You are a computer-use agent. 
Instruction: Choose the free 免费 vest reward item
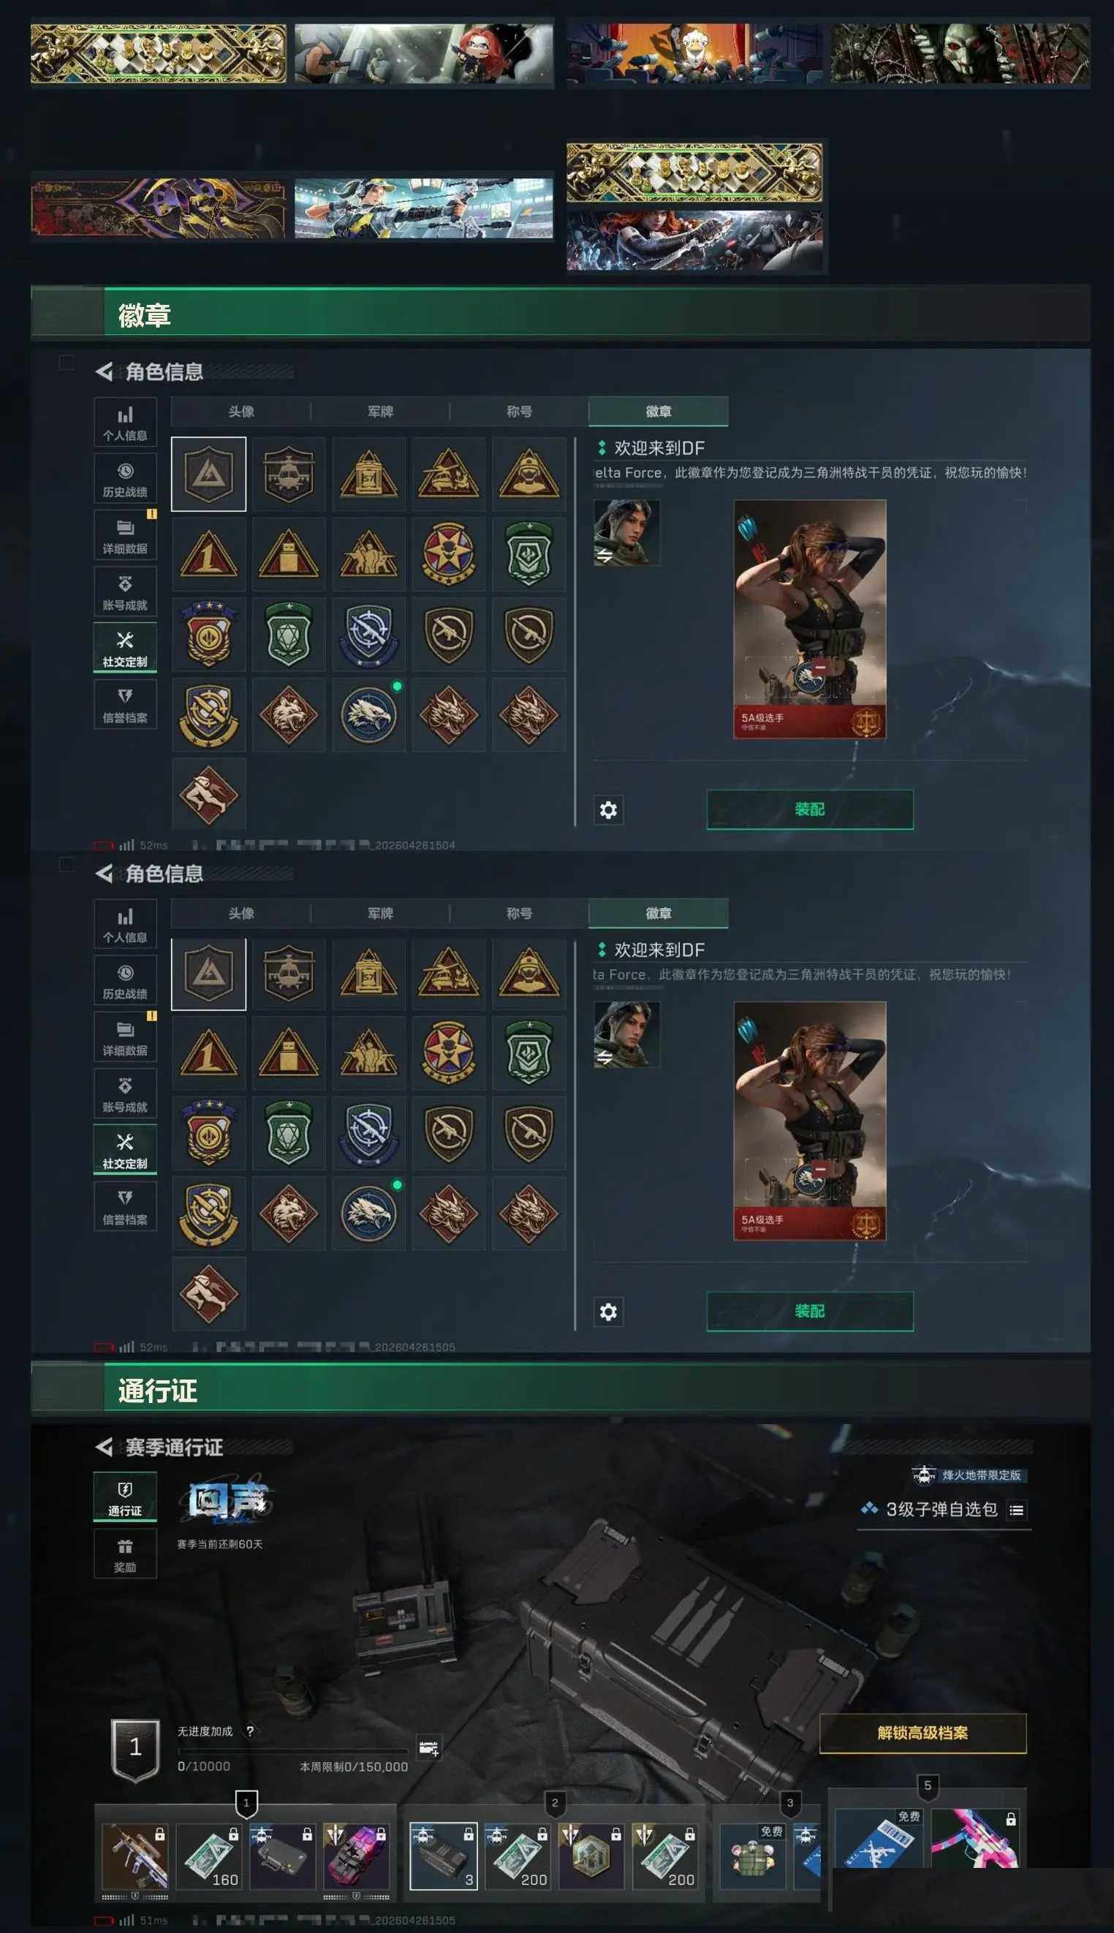point(753,1857)
